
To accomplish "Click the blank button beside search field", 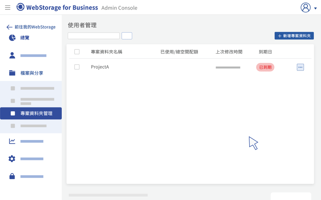I will [127, 36].
